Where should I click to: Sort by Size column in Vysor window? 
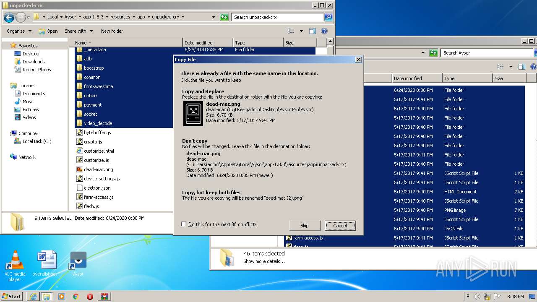tap(509, 78)
